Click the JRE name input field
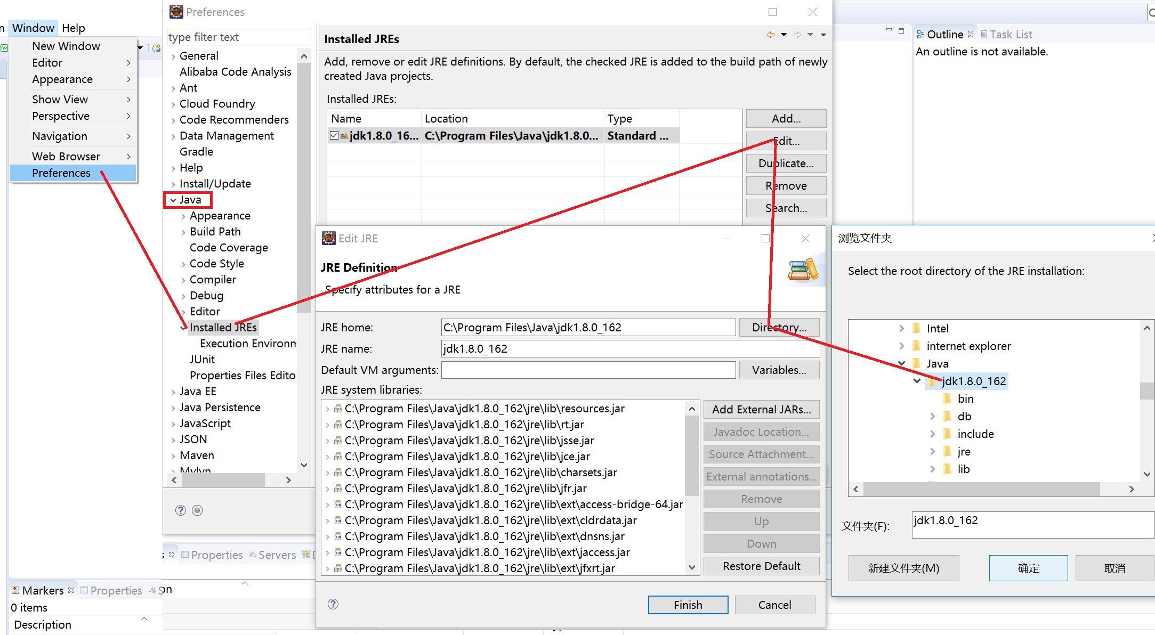 point(630,349)
